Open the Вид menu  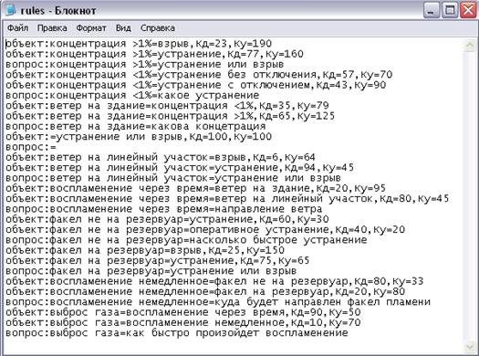[123, 28]
